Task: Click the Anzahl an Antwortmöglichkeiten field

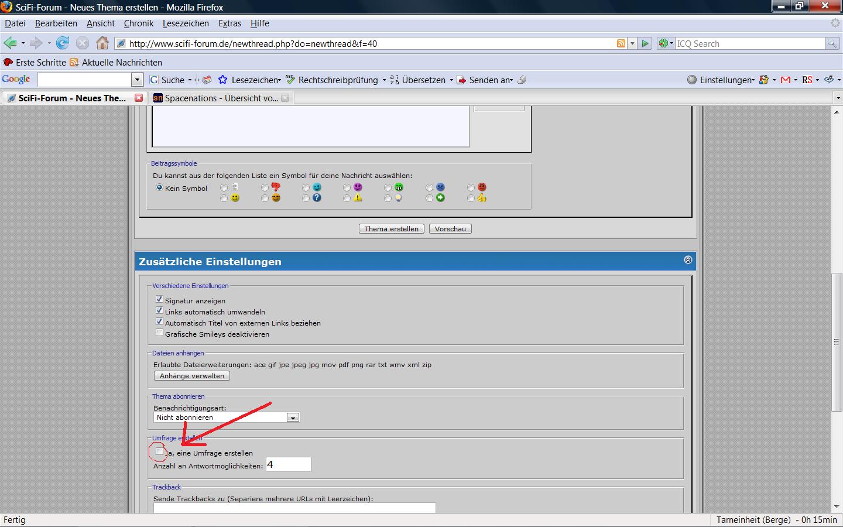Action: tap(288, 465)
